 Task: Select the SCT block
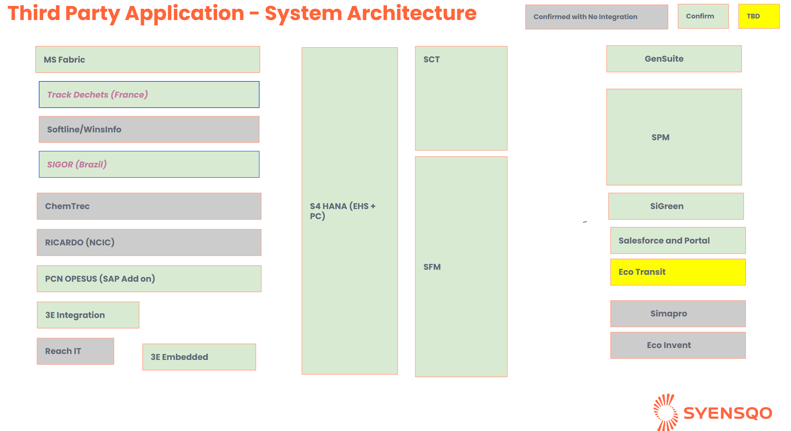(x=461, y=98)
